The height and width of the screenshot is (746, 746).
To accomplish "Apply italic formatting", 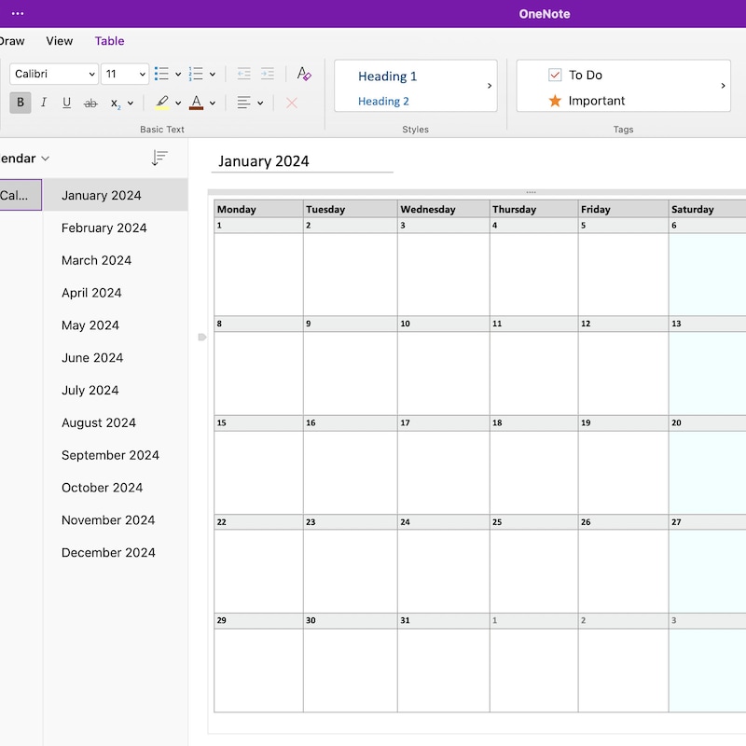I will coord(44,103).
